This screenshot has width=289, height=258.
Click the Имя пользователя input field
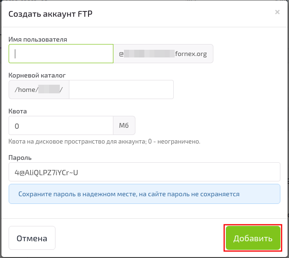pos(61,54)
